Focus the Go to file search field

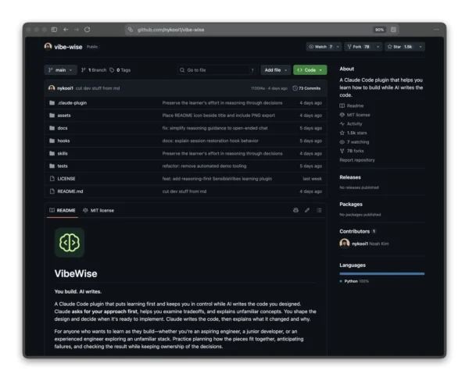[217, 70]
